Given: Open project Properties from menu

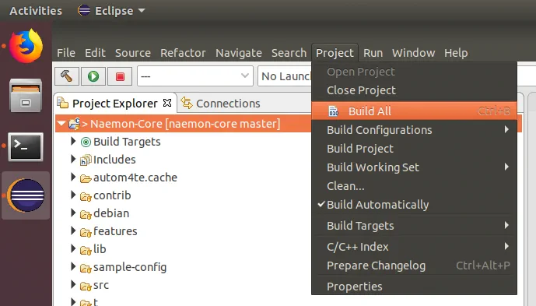Looking at the screenshot, I should click(414, 287).
